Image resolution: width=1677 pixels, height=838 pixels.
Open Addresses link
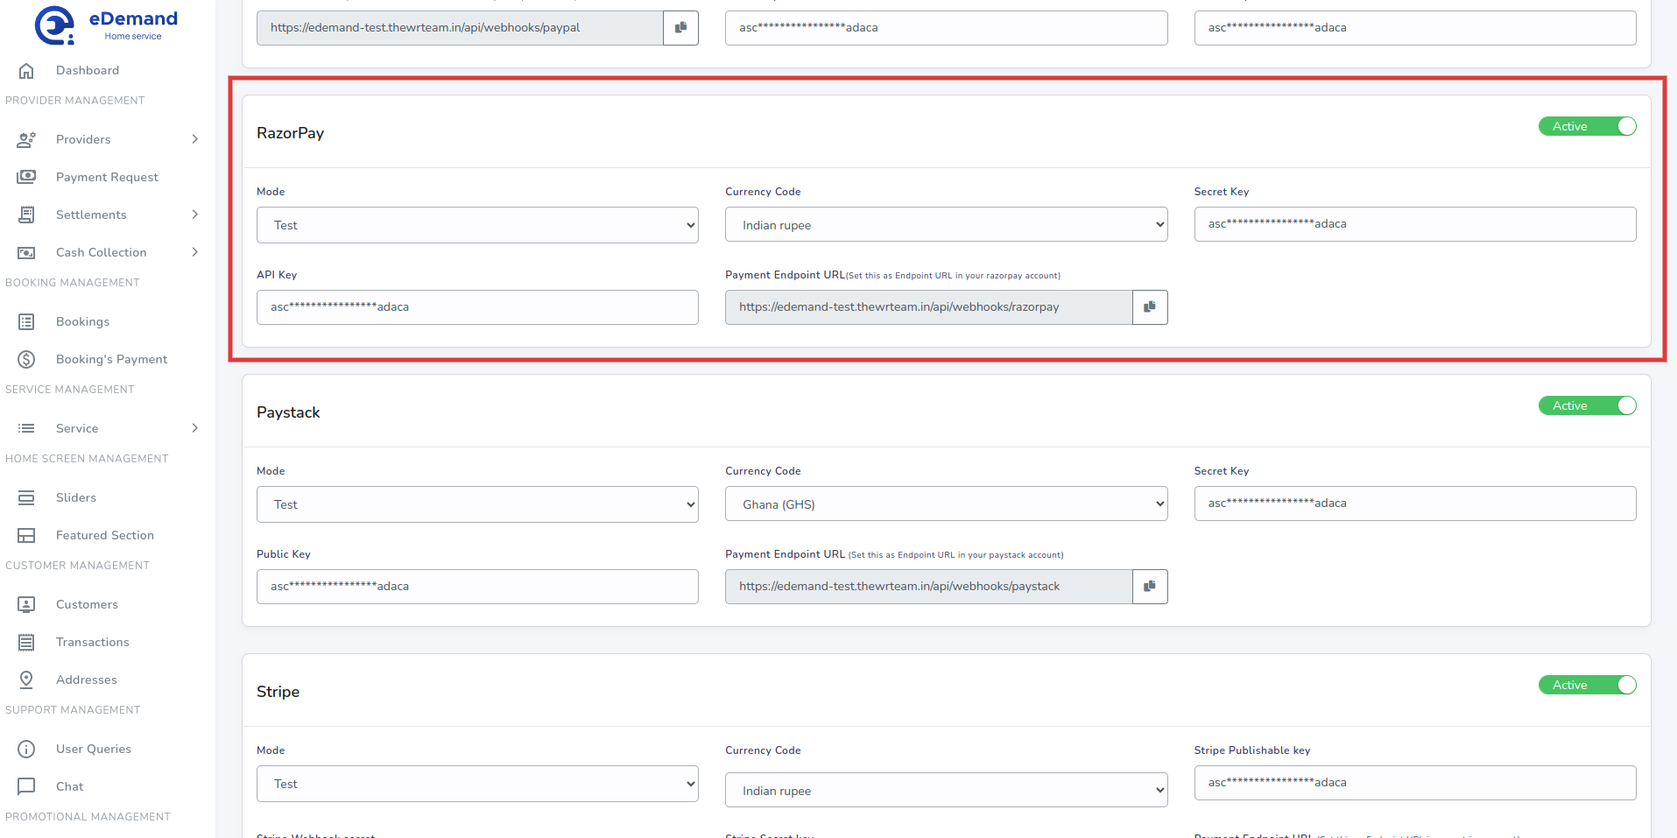86,680
